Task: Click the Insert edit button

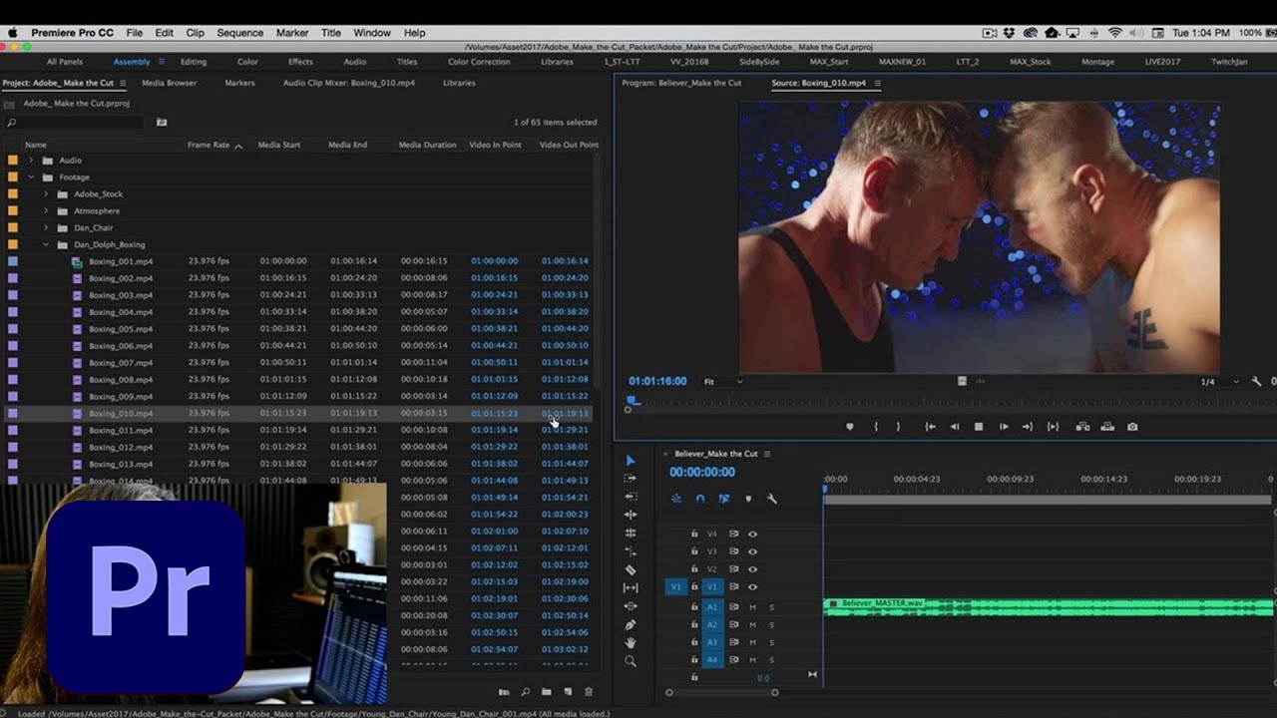Action: click(1082, 427)
